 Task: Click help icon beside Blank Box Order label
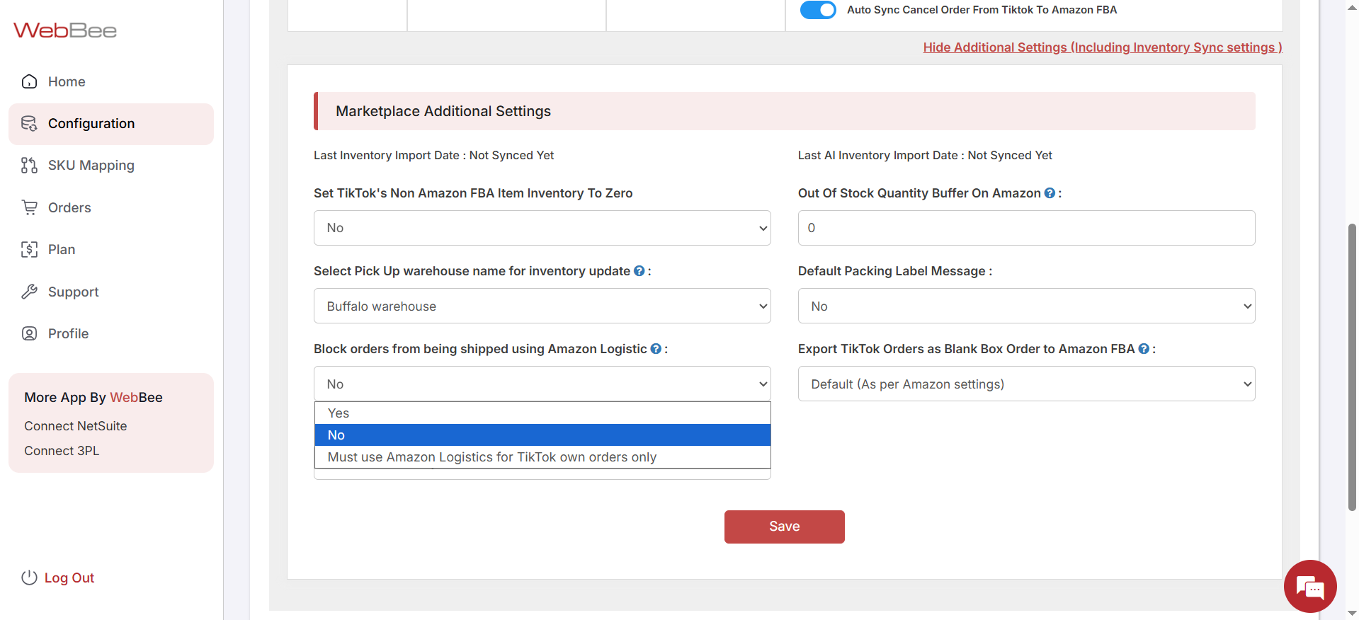1143,349
